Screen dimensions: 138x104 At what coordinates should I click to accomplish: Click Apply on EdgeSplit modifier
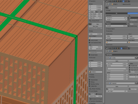pos(117,86)
